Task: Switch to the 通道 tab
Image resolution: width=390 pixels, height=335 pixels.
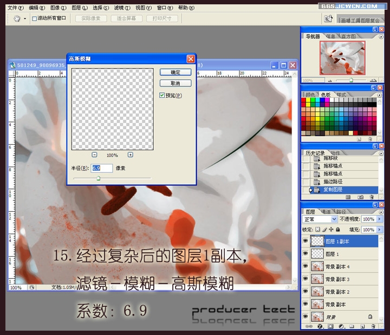Action: click(x=326, y=212)
